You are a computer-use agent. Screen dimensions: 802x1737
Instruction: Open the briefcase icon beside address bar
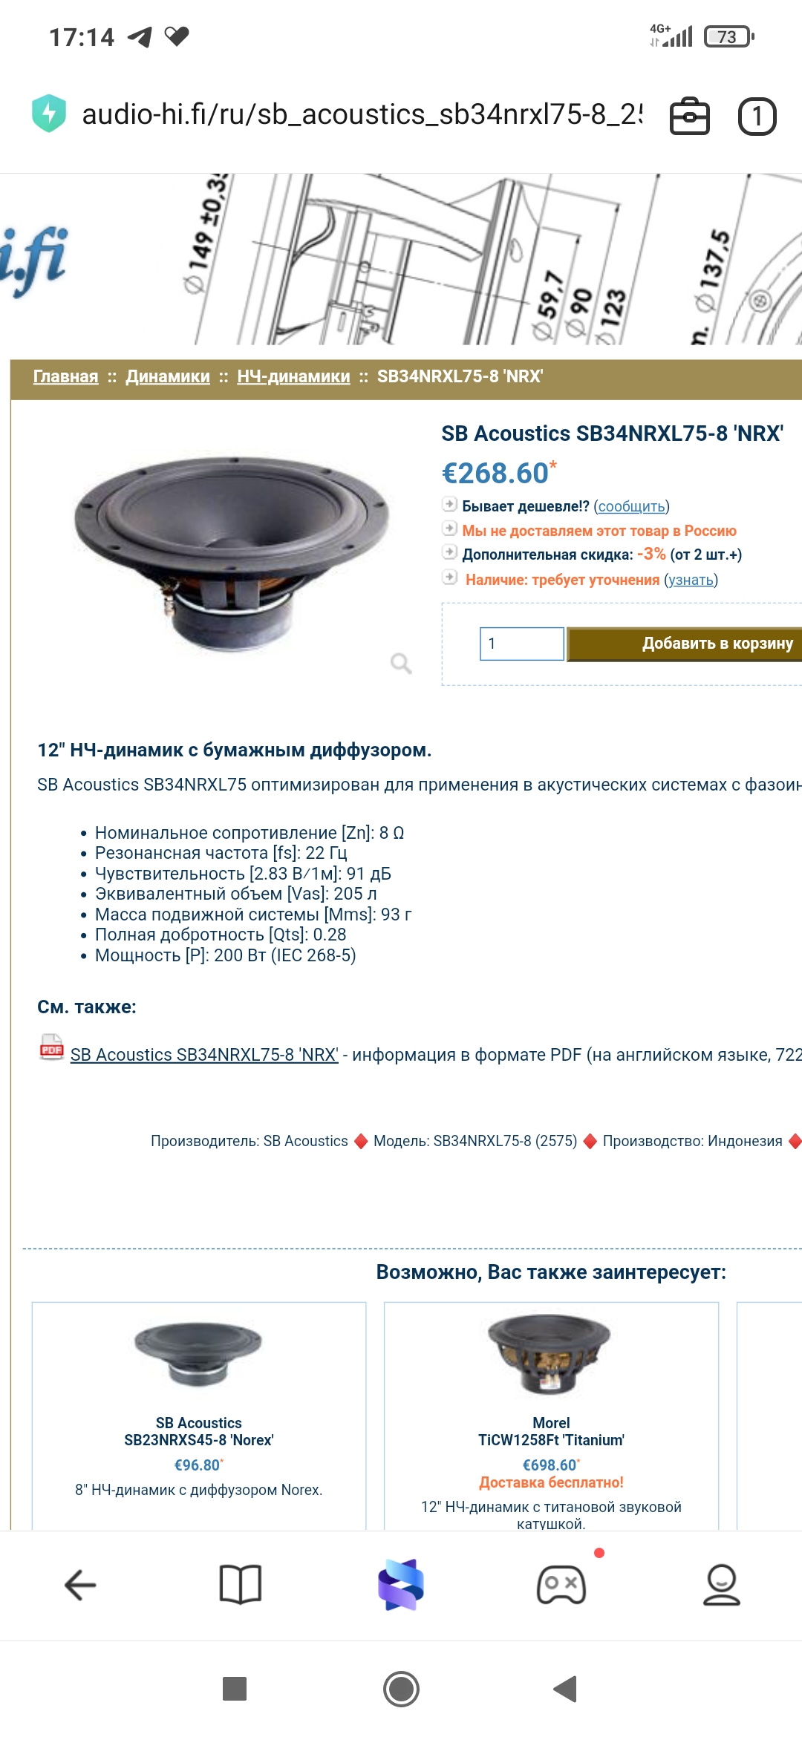(x=690, y=117)
